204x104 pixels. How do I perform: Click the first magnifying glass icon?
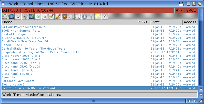tap(71, 16)
